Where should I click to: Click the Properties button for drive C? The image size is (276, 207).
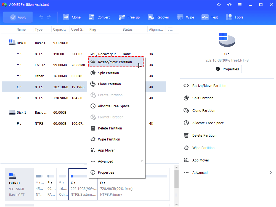227,69
